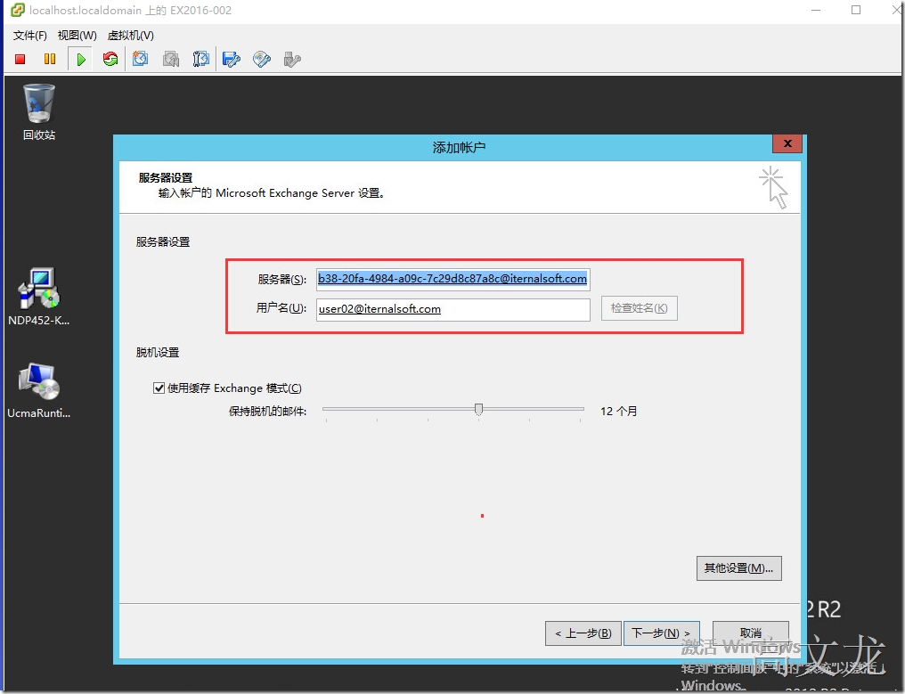Click the Pause VM icon
Screen dimensions: 905x694
[50, 59]
